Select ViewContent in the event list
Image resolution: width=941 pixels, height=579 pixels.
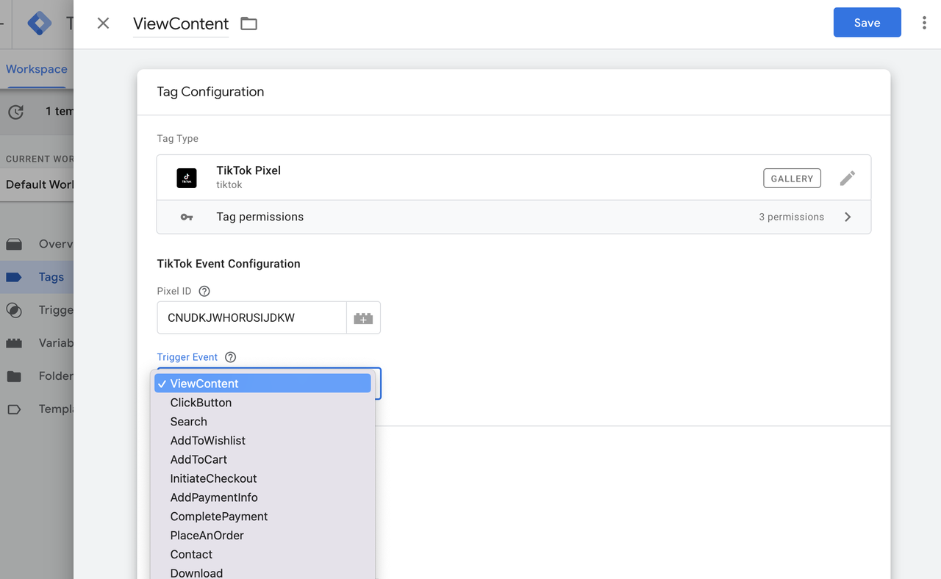coord(262,384)
